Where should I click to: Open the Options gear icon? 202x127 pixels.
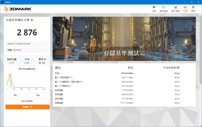coord(193,7)
